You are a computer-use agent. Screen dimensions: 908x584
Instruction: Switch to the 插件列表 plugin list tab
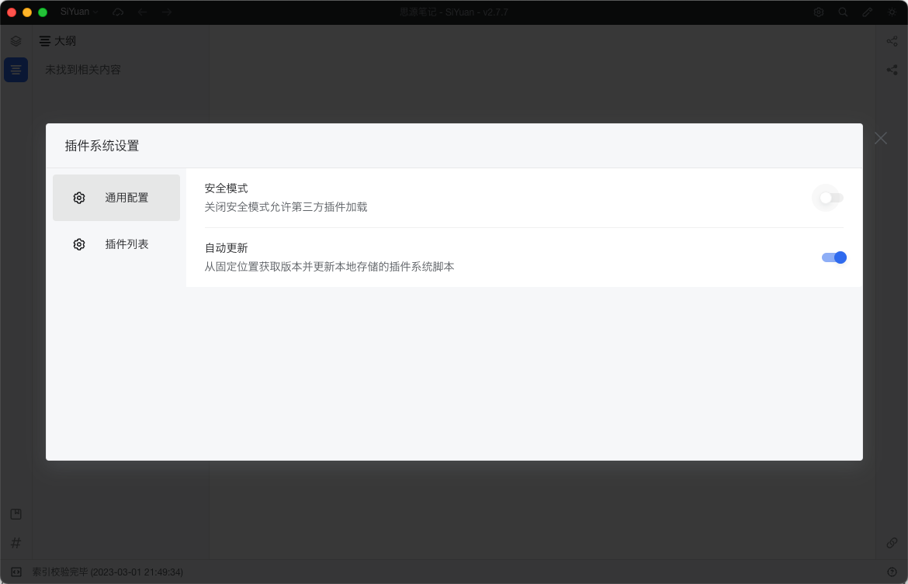[x=116, y=244]
